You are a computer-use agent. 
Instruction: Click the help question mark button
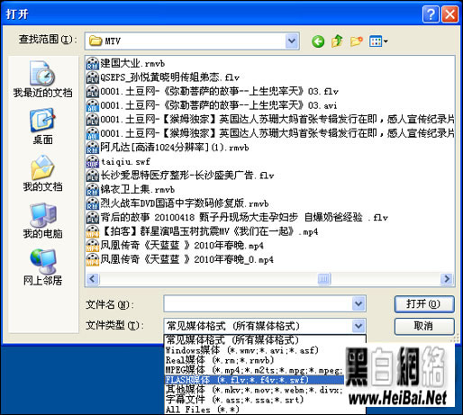(x=431, y=14)
